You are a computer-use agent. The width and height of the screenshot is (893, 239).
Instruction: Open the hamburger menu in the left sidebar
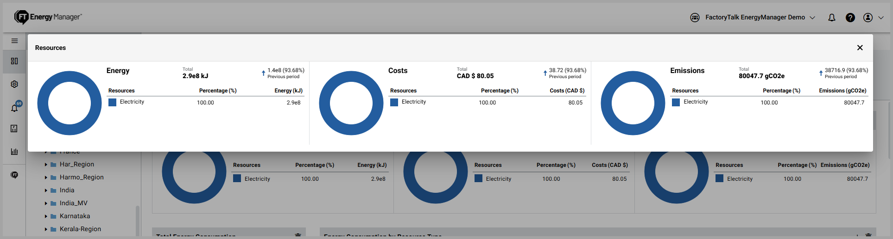point(14,41)
